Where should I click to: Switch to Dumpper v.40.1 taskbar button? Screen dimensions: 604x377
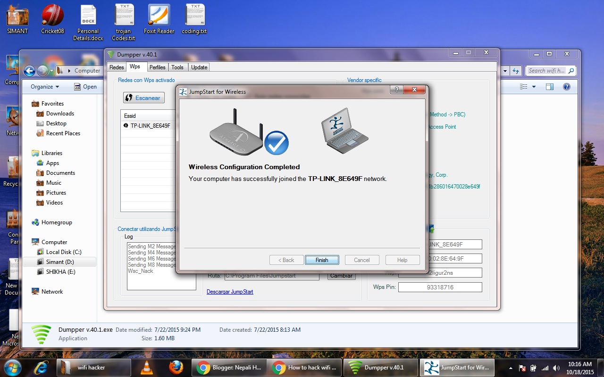tap(380, 368)
